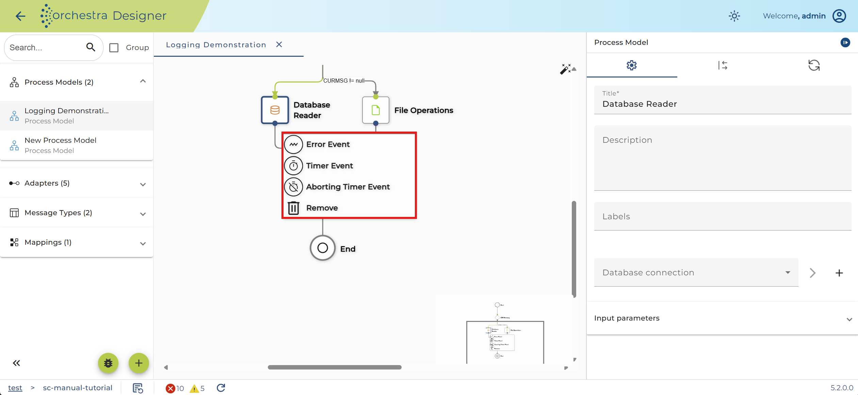Click the Description text area
Image resolution: width=858 pixels, height=395 pixels.
pos(723,158)
